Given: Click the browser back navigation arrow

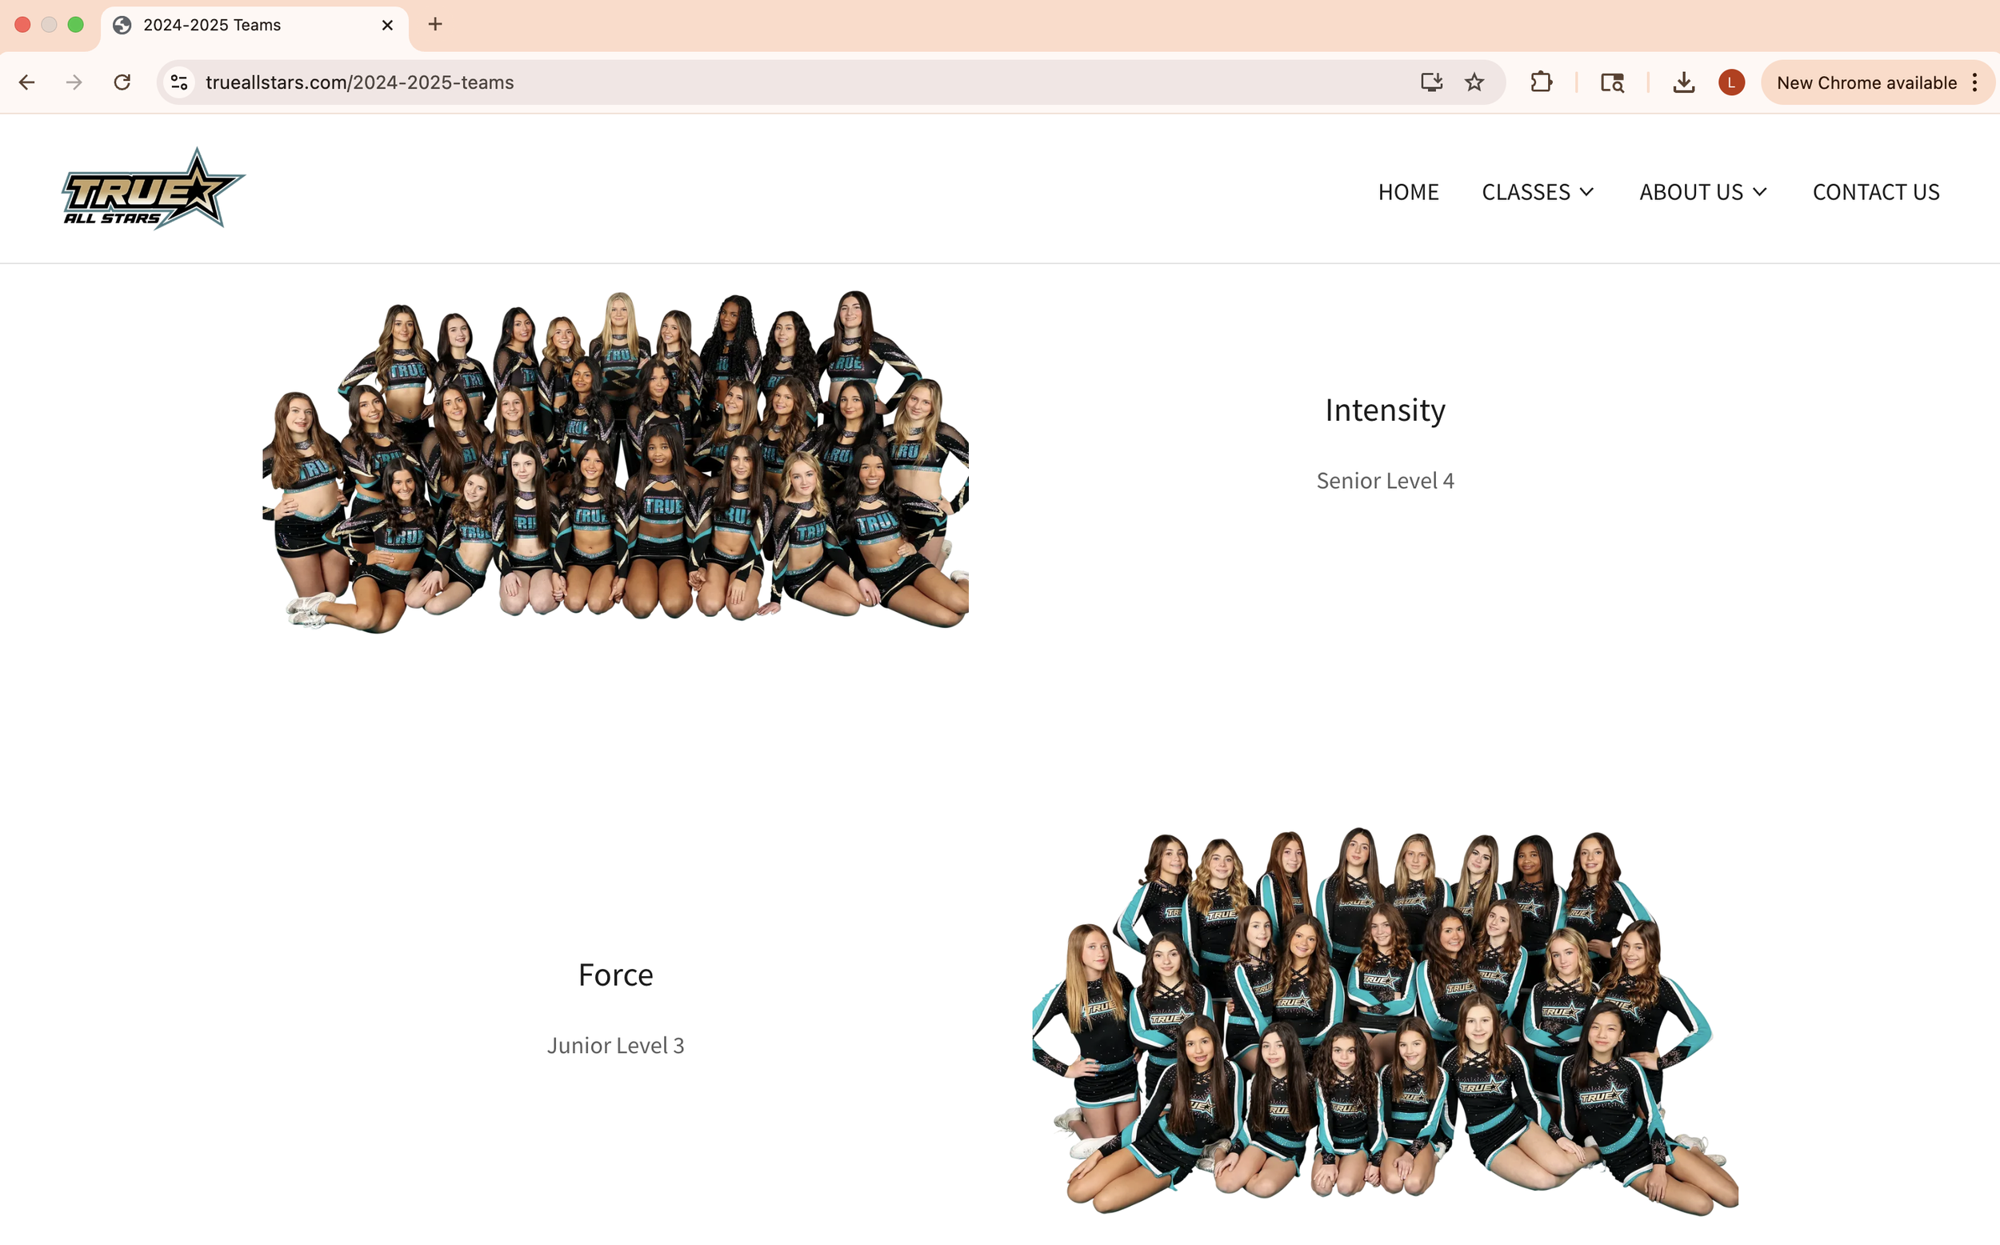Looking at the screenshot, I should coord(27,82).
